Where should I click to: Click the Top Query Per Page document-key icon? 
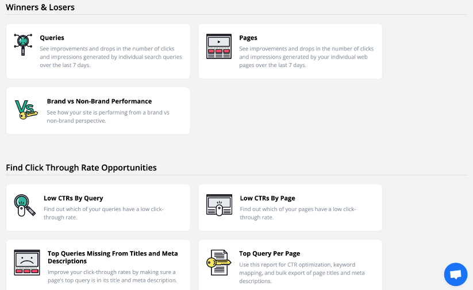point(218,262)
